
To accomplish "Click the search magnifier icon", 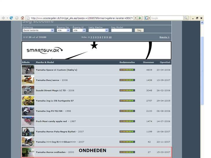I will pyautogui.click(x=186, y=18).
